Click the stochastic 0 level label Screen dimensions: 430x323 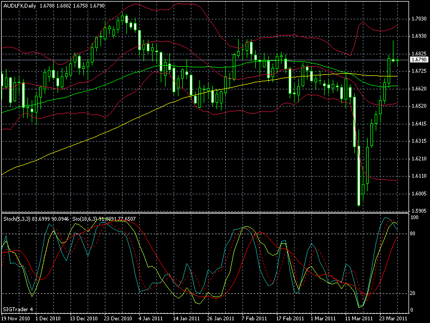[x=412, y=310]
